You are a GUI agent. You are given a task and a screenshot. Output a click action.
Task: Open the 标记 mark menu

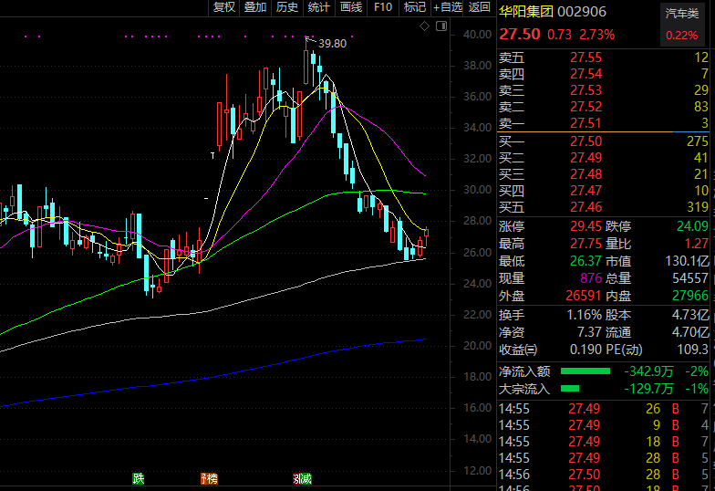[414, 7]
